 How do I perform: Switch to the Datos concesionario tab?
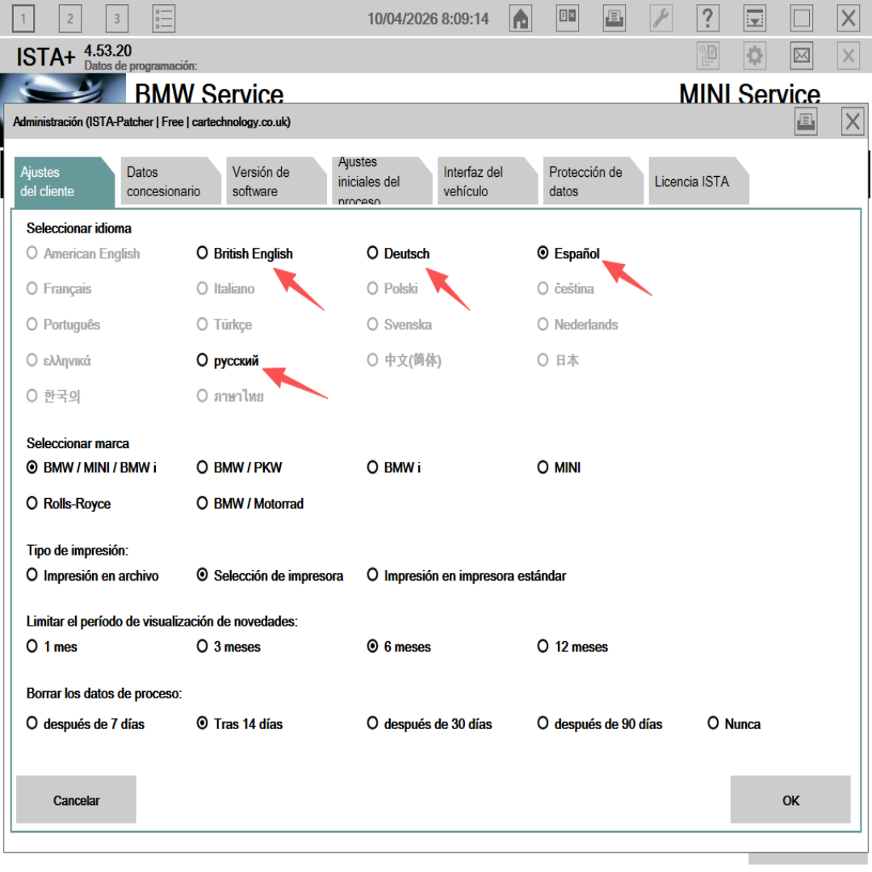tap(170, 182)
